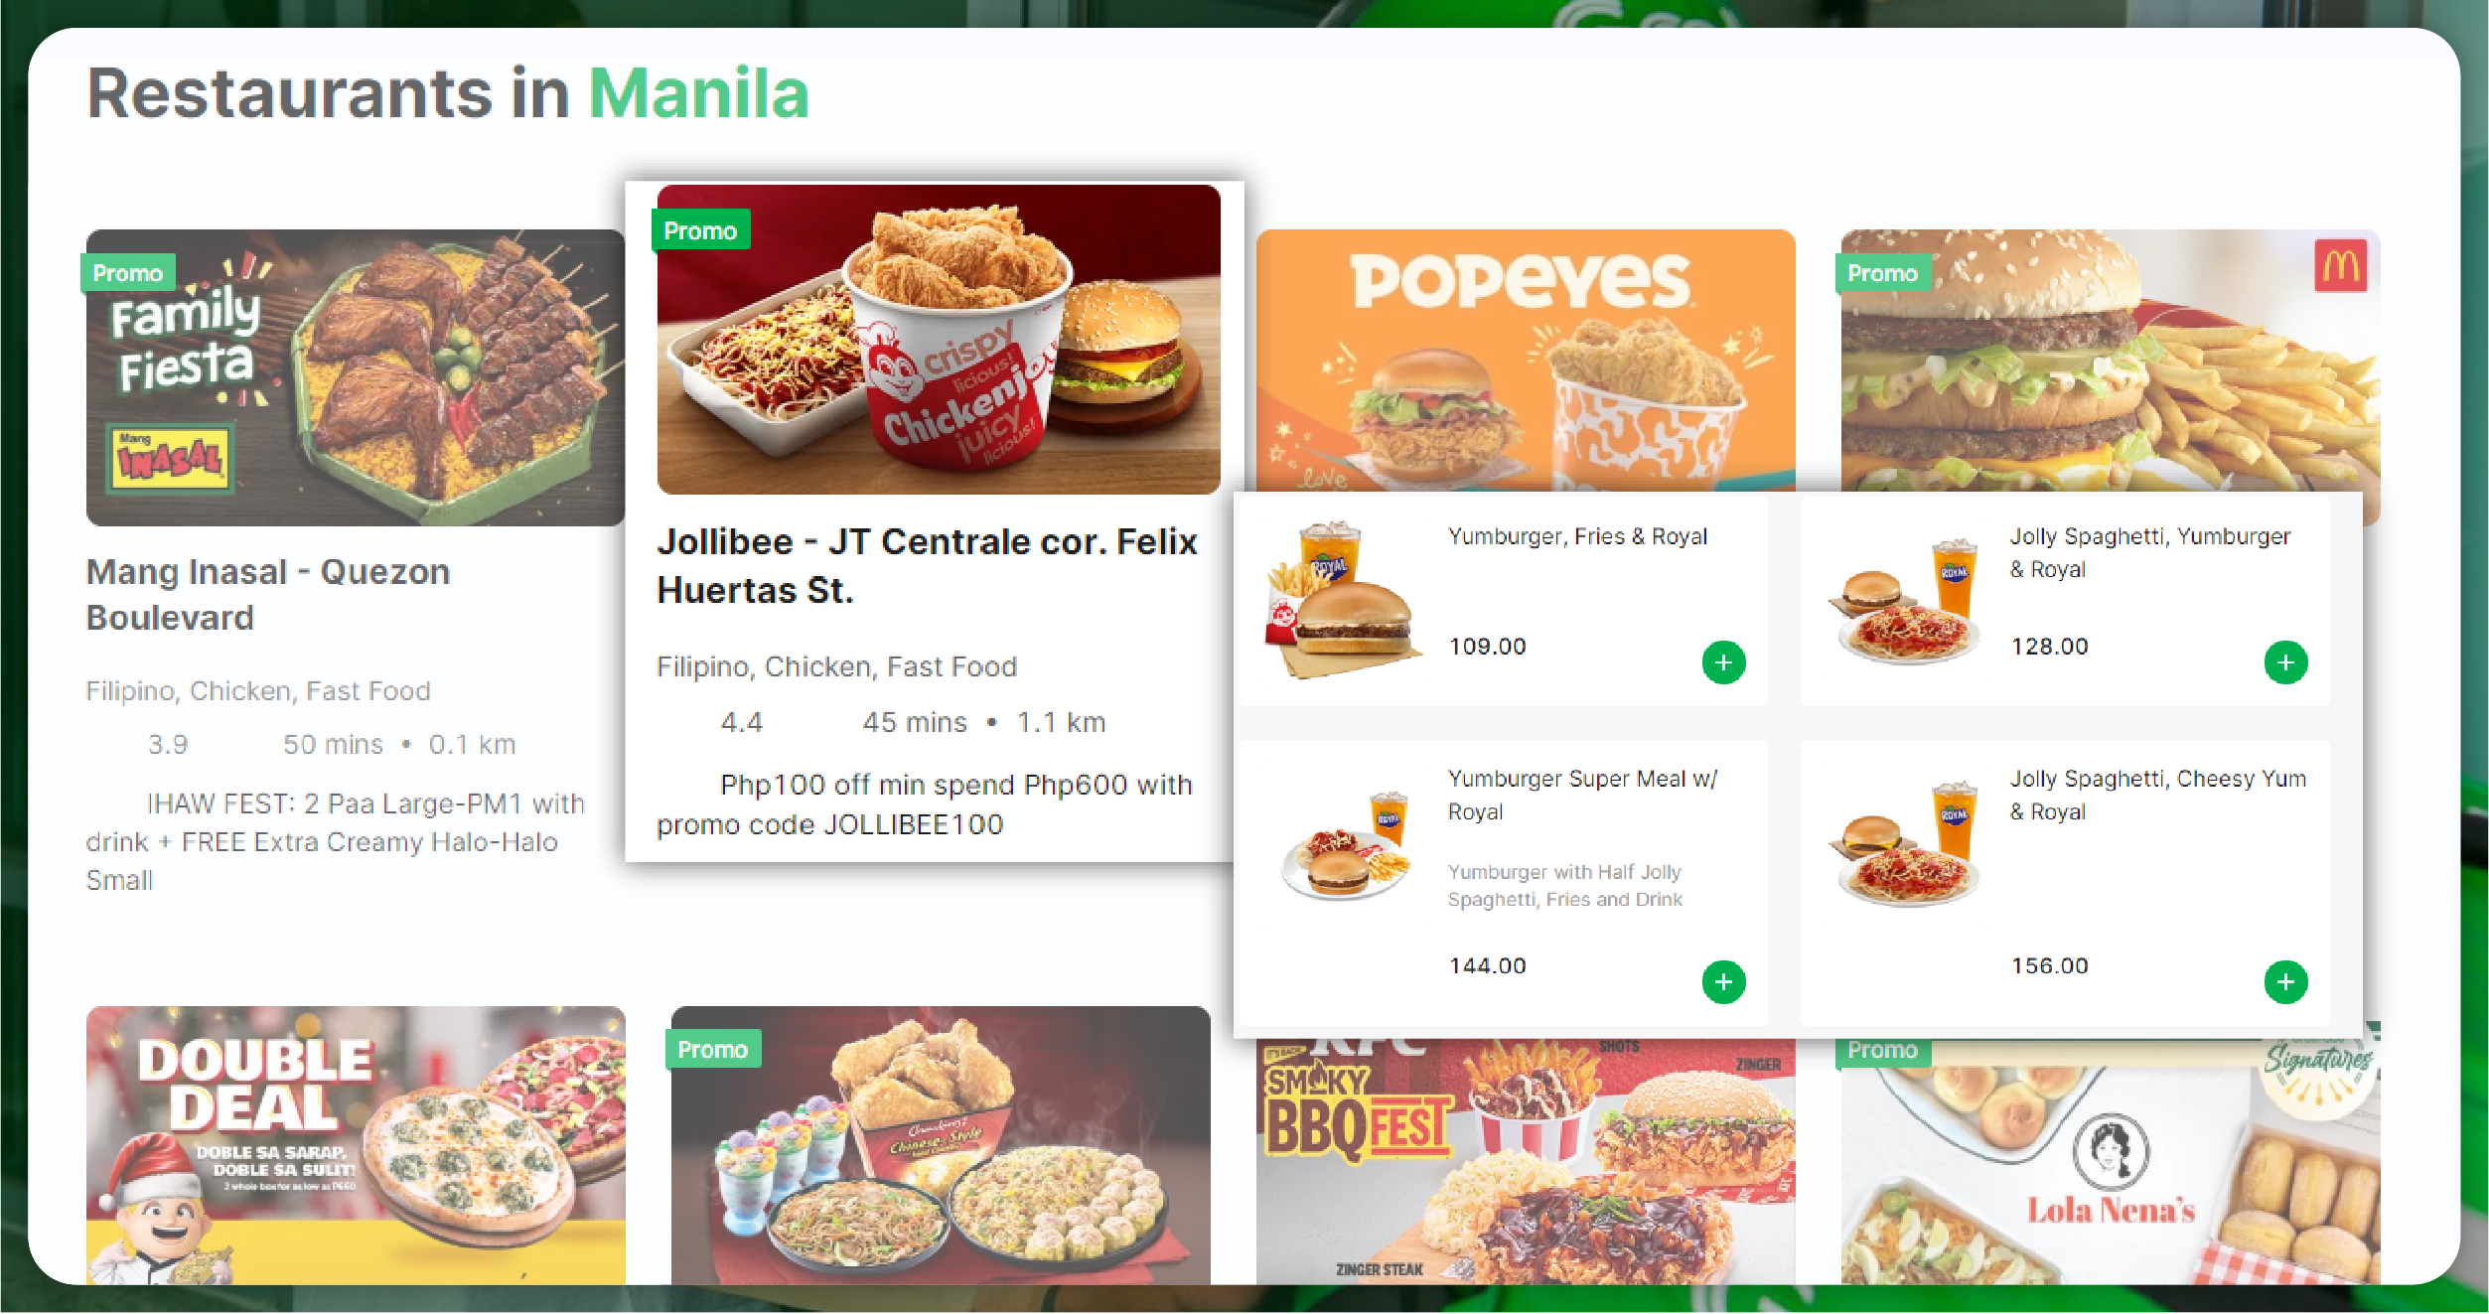Screen dimensions: 2489x1314
Task: Open the Chowking promo restaurant card
Action: [941, 1145]
